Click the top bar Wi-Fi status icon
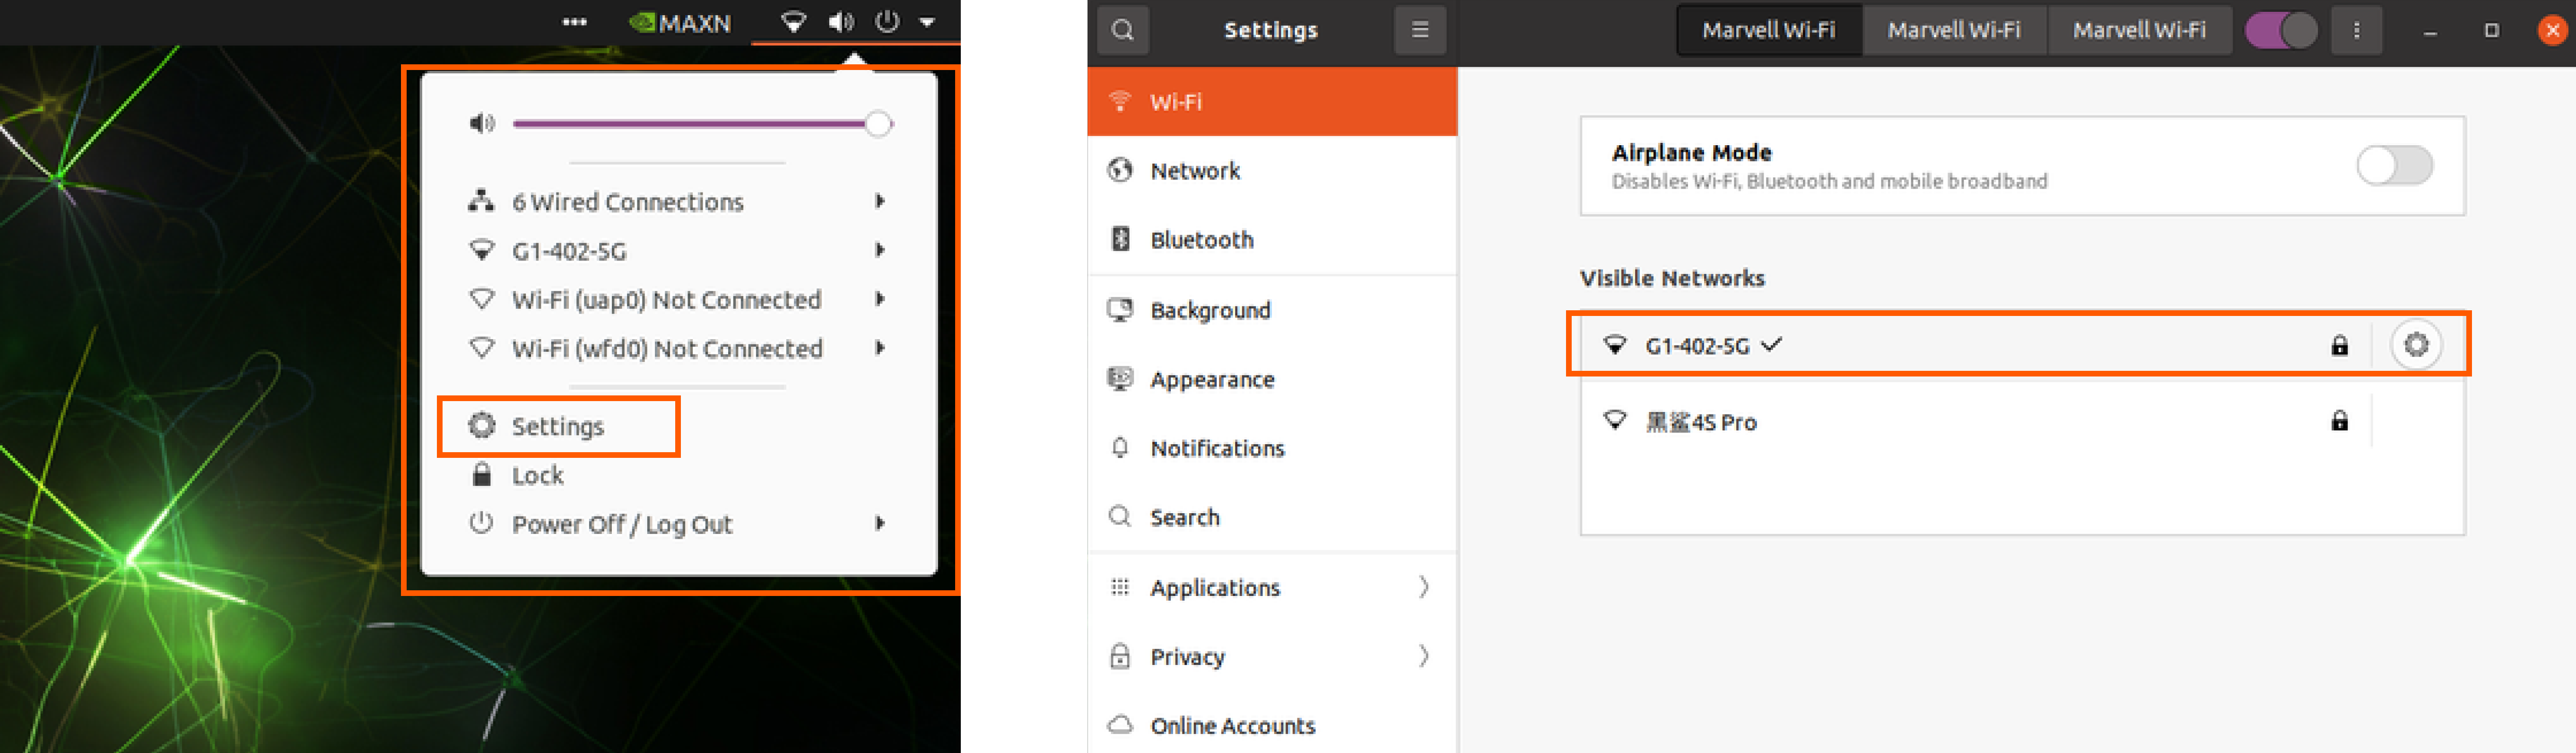This screenshot has height=753, width=2576. 793,22
